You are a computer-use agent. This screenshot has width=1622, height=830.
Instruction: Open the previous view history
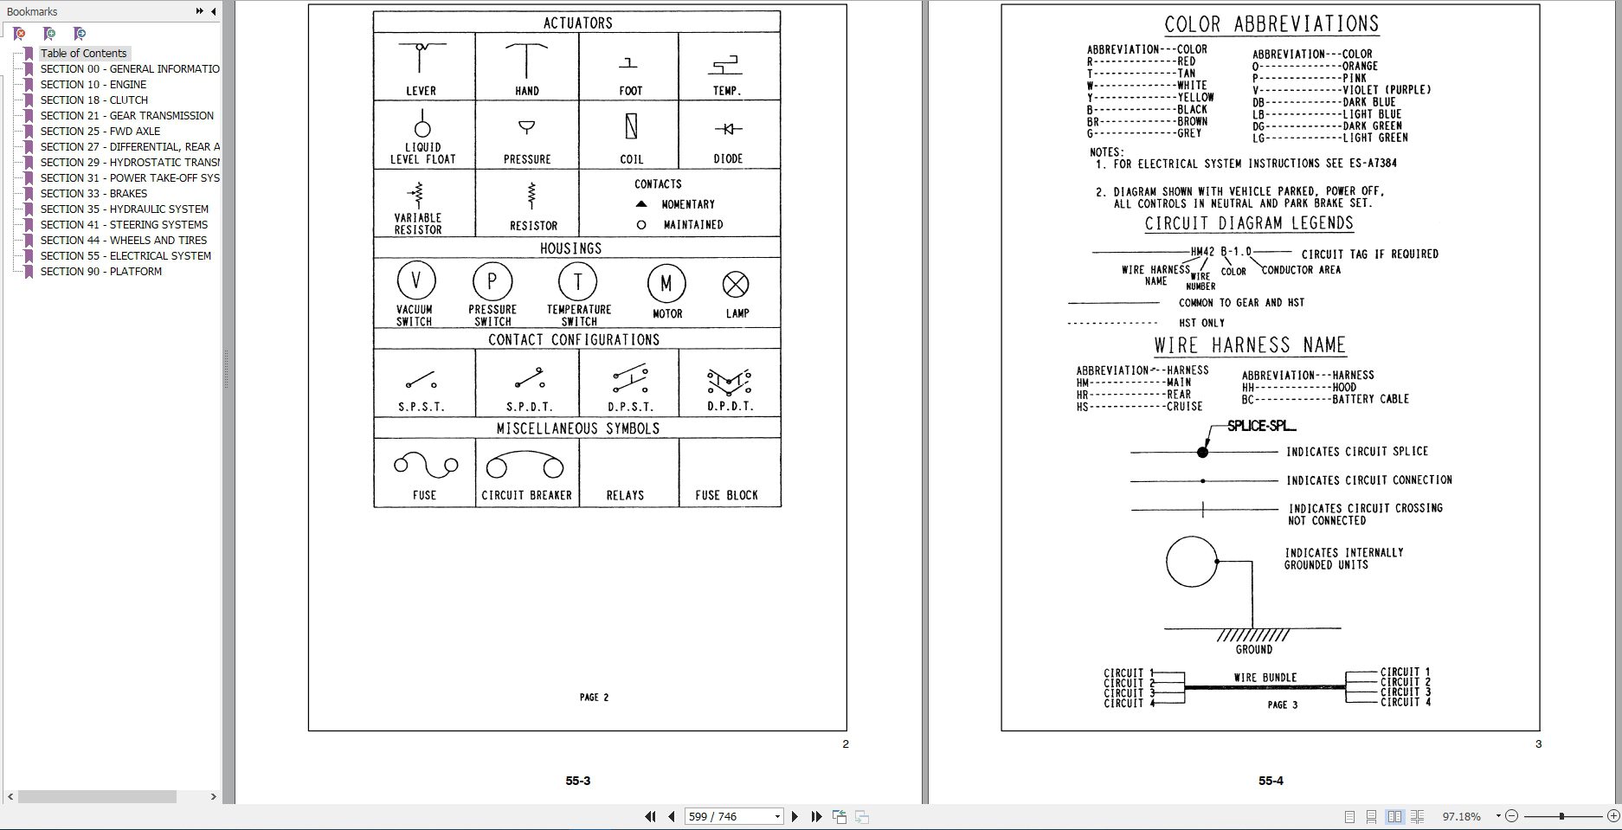[839, 816]
